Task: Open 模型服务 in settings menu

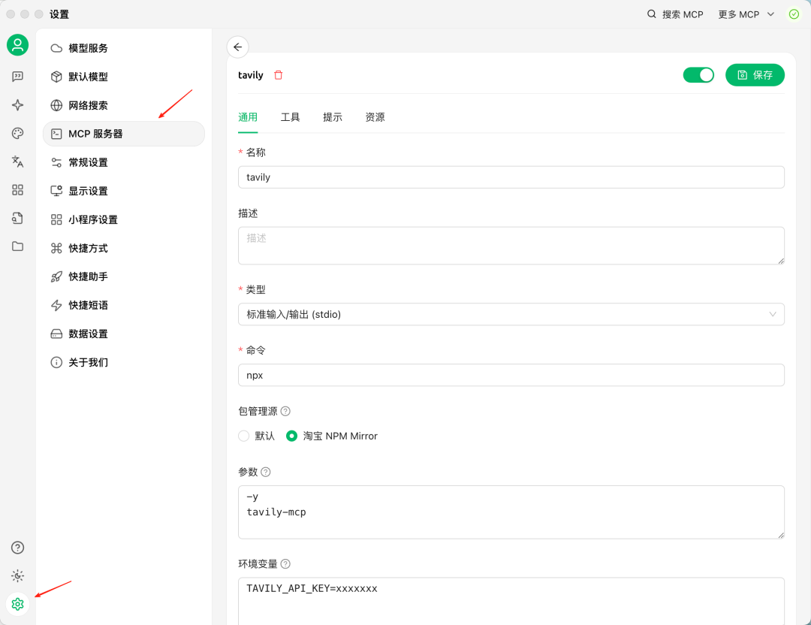Action: pyautogui.click(x=88, y=48)
